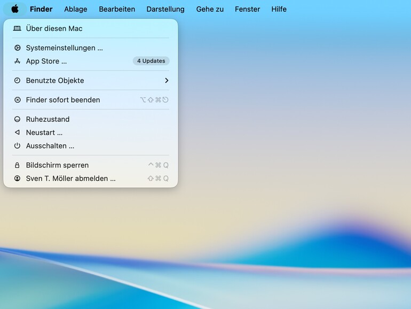
Task: Open the Darstellung menu
Action: click(165, 9)
